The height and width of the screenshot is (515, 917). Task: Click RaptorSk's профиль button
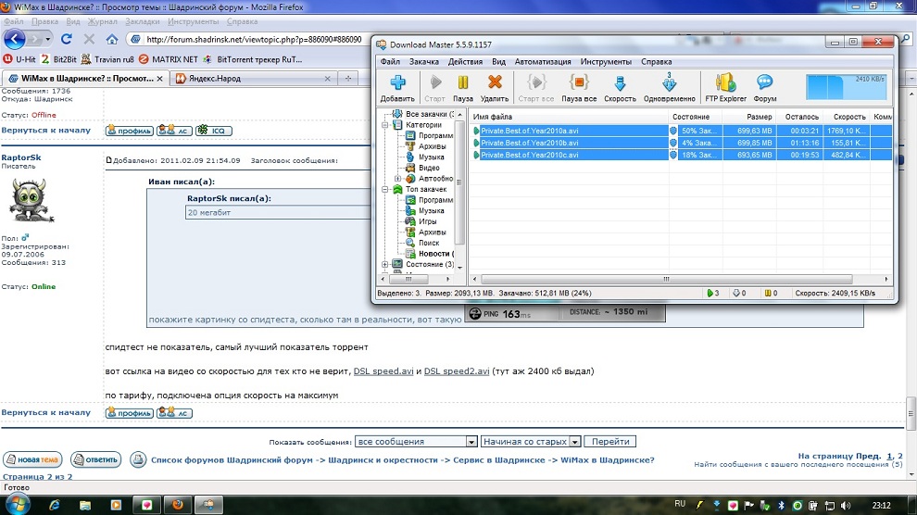pyautogui.click(x=129, y=413)
